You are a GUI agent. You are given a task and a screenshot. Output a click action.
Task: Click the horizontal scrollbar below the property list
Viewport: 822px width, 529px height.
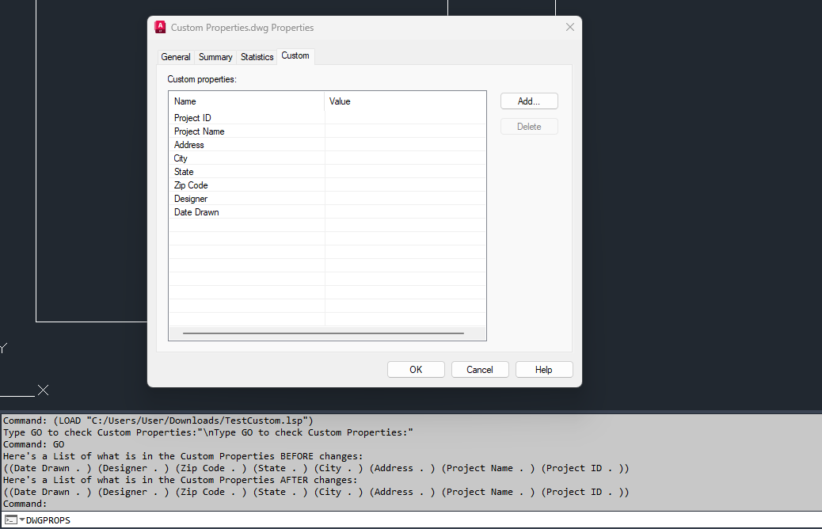(325, 333)
